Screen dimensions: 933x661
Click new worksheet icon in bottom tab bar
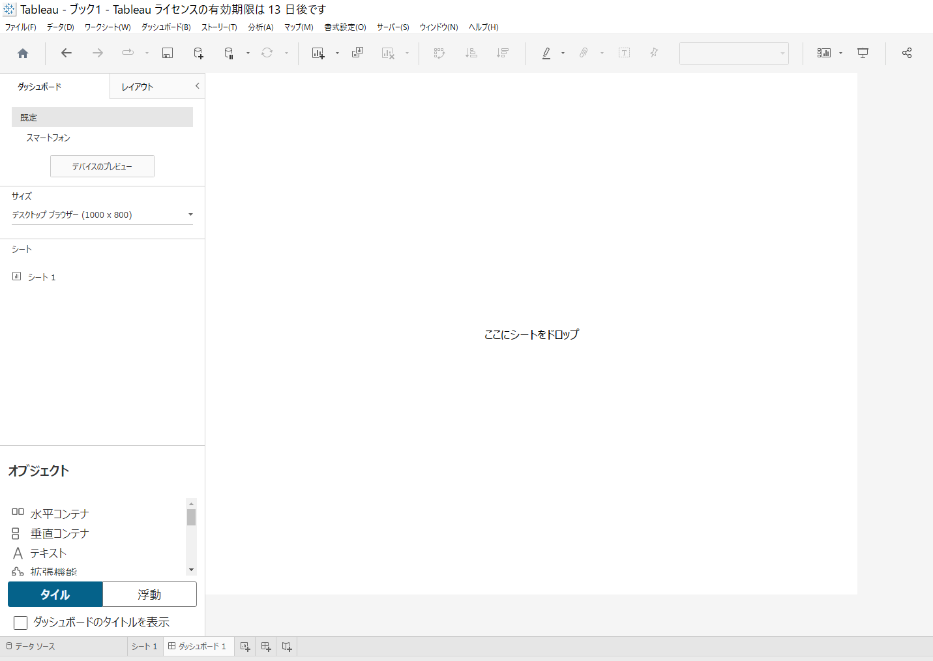point(245,647)
